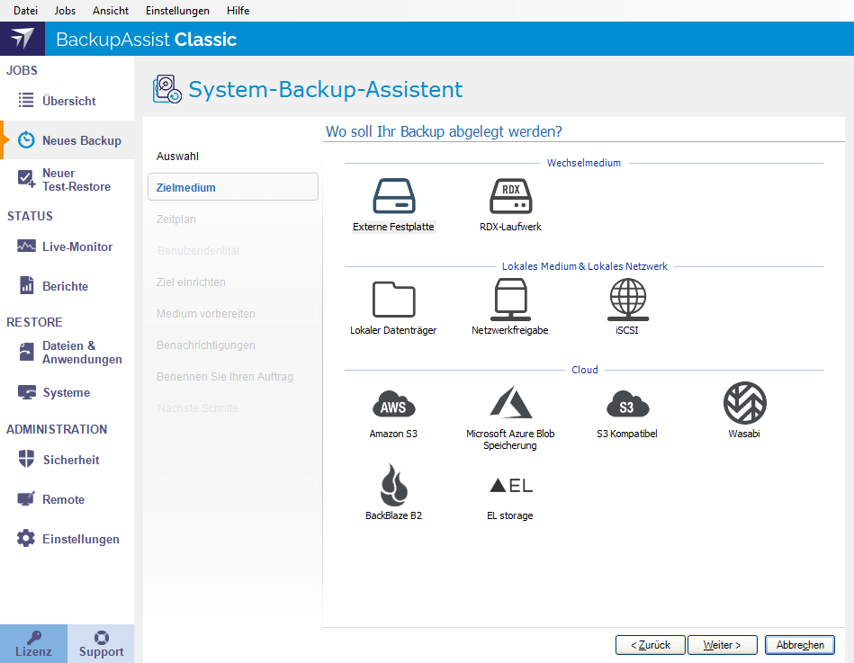Screen dimensions: 854x663
Task: Open the Sicherheit administration panel
Action: point(67,461)
